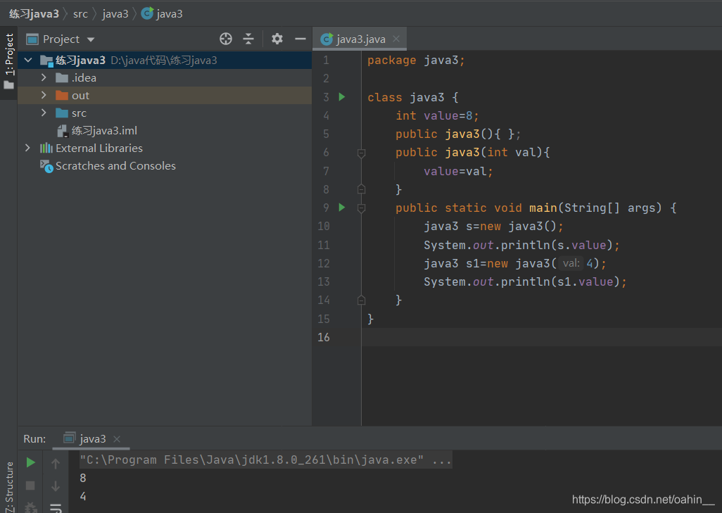Viewport: 722px width, 513px height.
Task: Rerun java3 with green play button
Action: [x=30, y=463]
